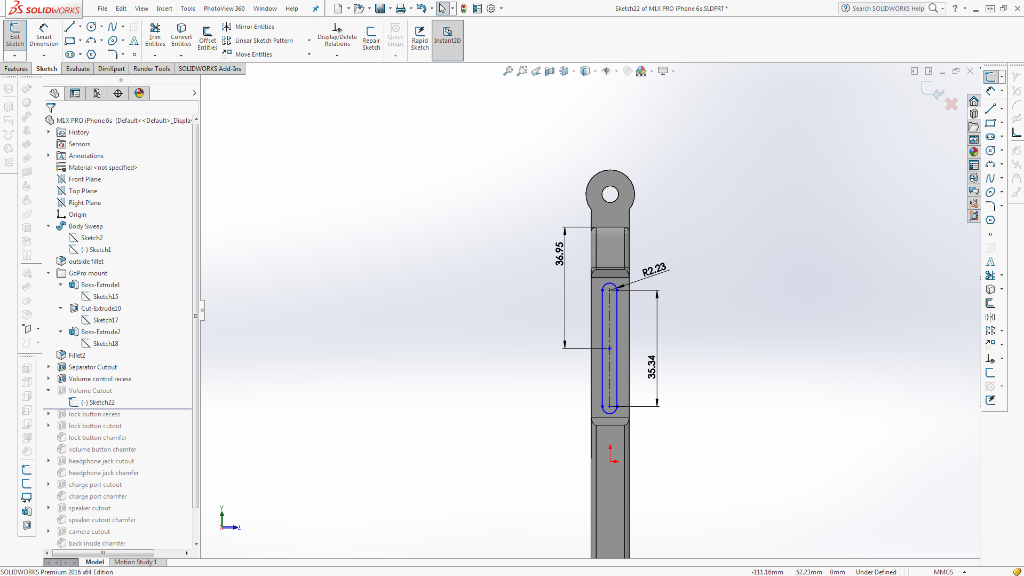Select the Offset Entities tool

[207, 38]
